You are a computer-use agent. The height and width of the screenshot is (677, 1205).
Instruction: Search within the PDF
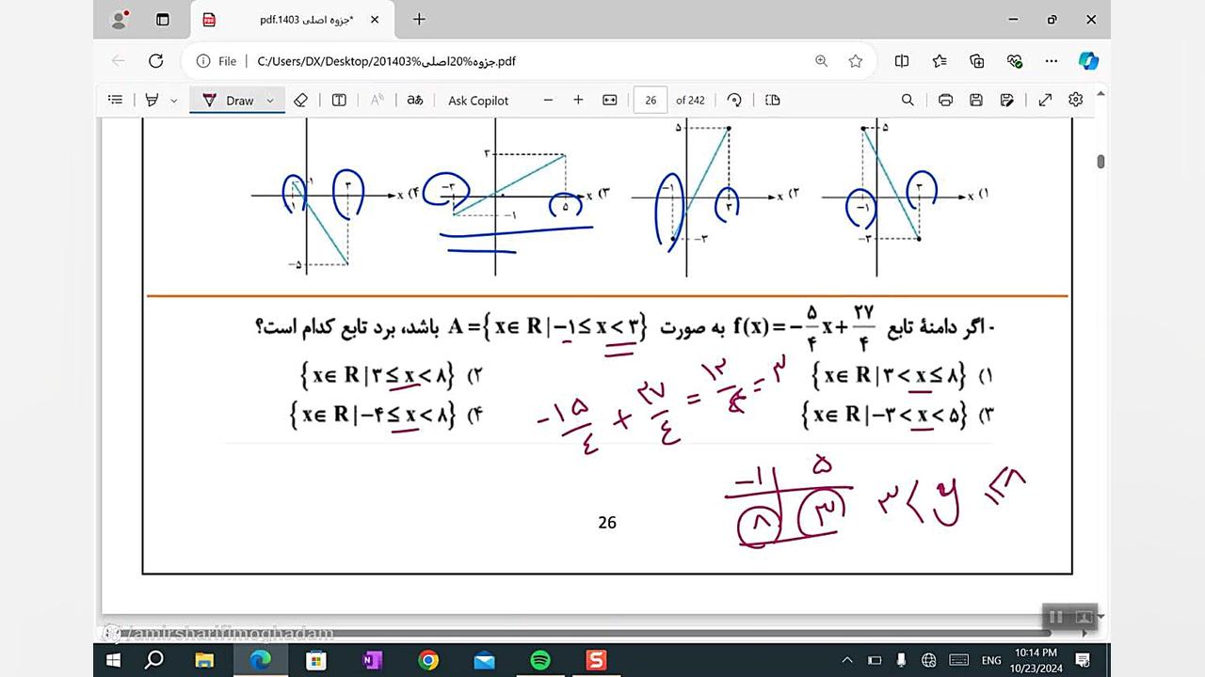908,100
